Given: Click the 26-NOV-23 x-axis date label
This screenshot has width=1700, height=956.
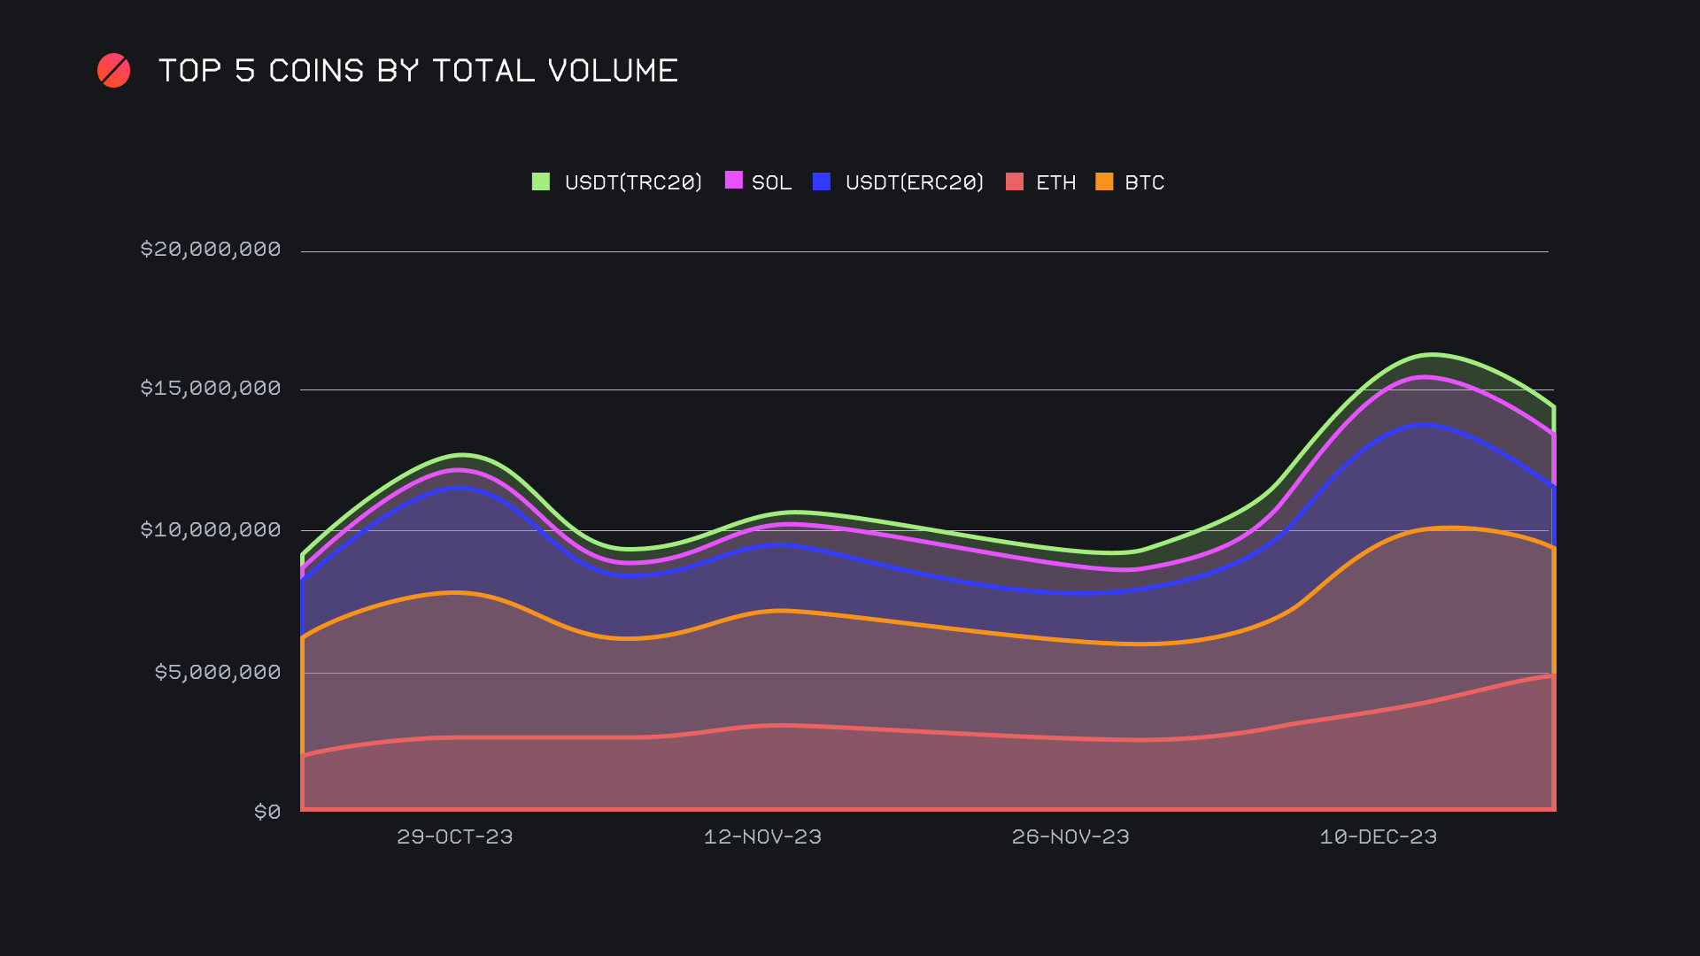Looking at the screenshot, I should pos(1070,836).
